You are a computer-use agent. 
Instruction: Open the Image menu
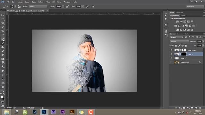20,2
